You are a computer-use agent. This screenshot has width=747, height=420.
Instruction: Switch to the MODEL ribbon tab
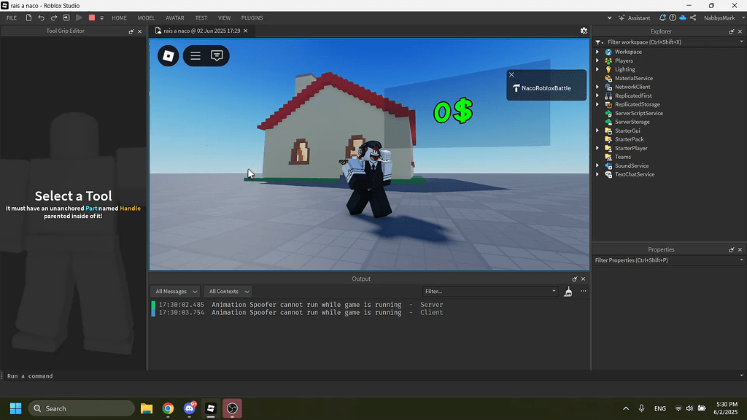coord(145,17)
